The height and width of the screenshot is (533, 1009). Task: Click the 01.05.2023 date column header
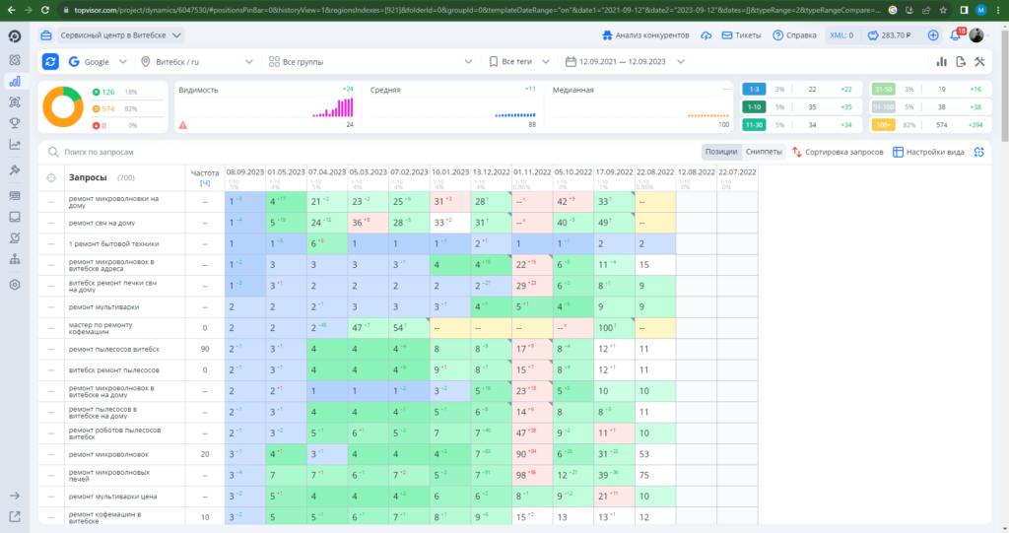[287, 172]
